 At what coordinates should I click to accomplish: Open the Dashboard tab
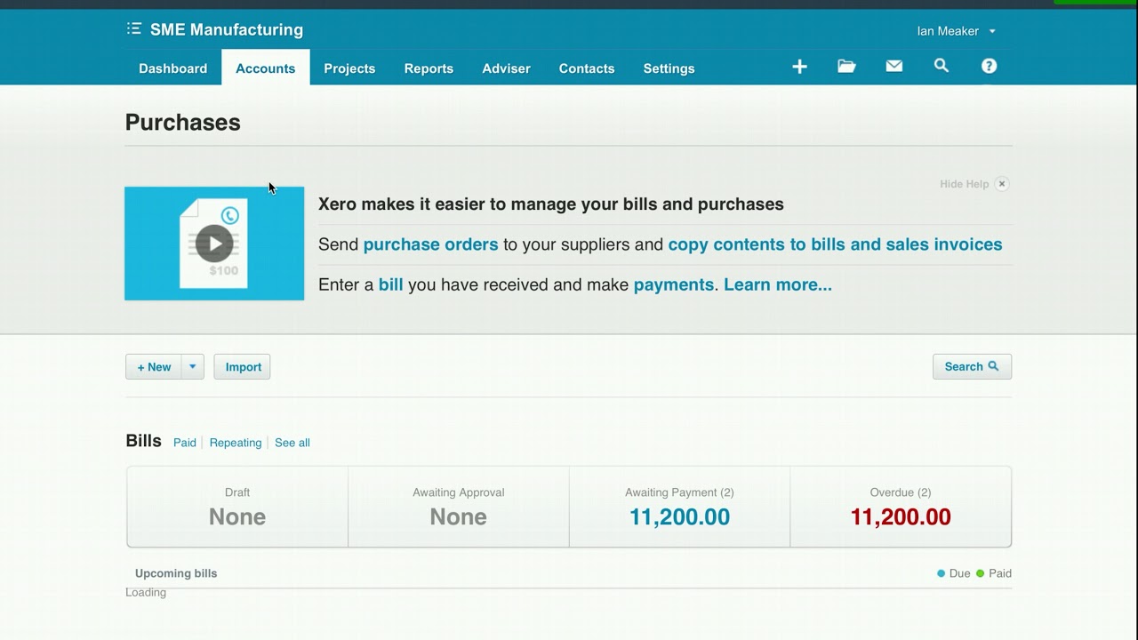point(172,68)
